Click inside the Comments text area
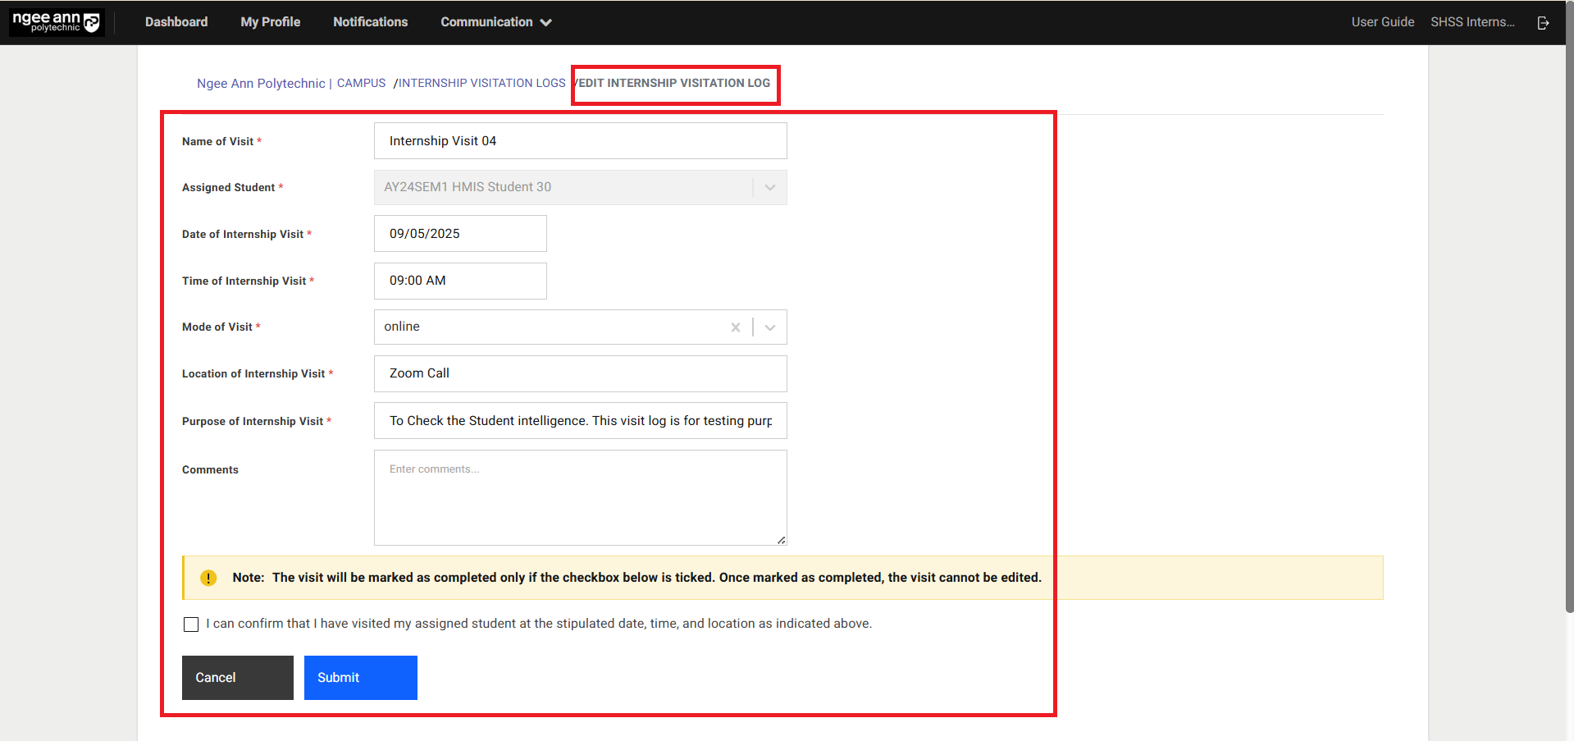Image resolution: width=1574 pixels, height=741 pixels. tap(580, 497)
